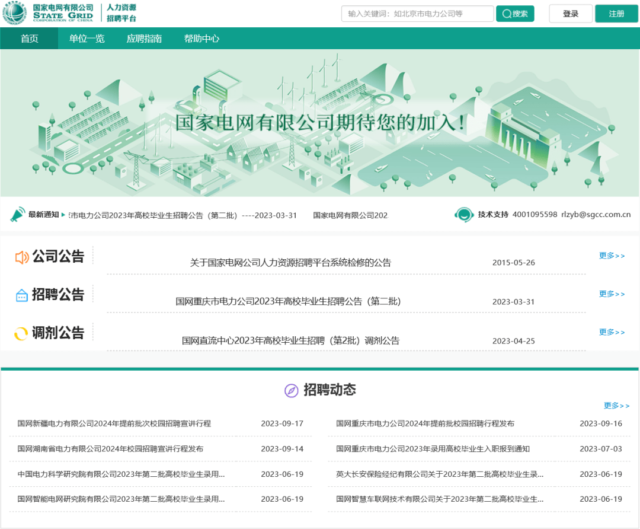
Task: Click the date 2023-07-03
Action: click(x=601, y=449)
